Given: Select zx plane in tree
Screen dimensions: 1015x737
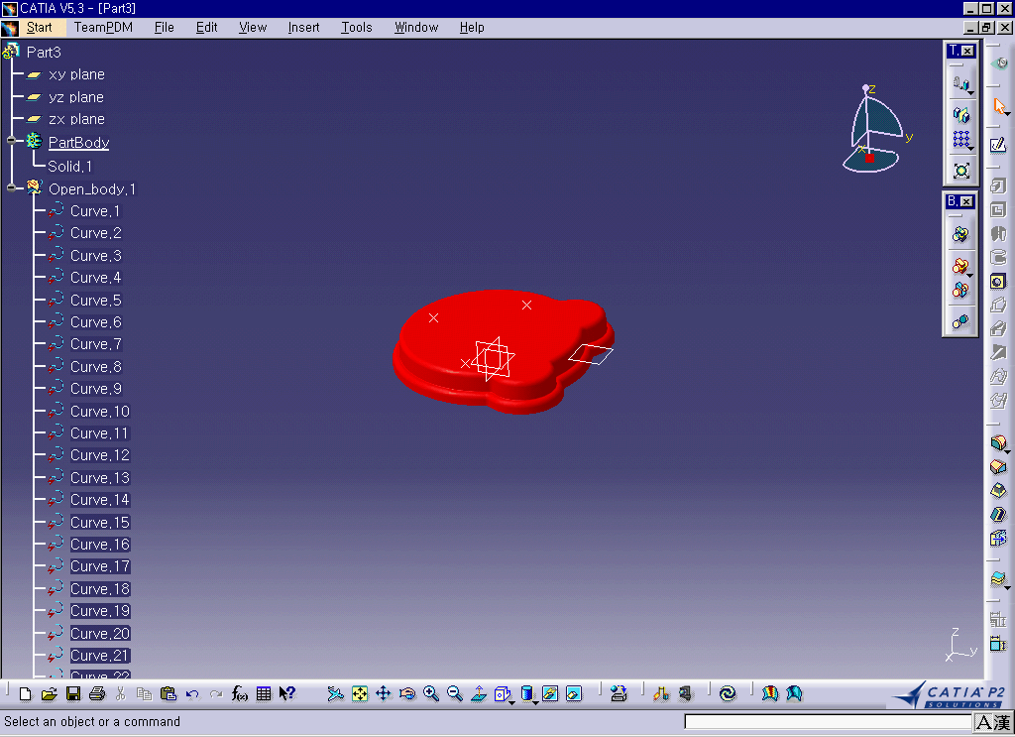Looking at the screenshot, I should (76, 119).
